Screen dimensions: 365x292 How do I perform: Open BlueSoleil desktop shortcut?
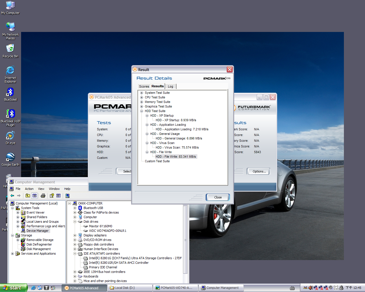coord(10,94)
